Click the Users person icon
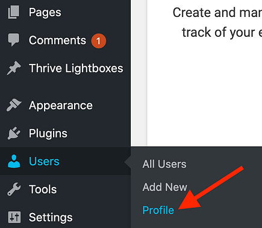The width and height of the screenshot is (262, 228). click(x=14, y=161)
